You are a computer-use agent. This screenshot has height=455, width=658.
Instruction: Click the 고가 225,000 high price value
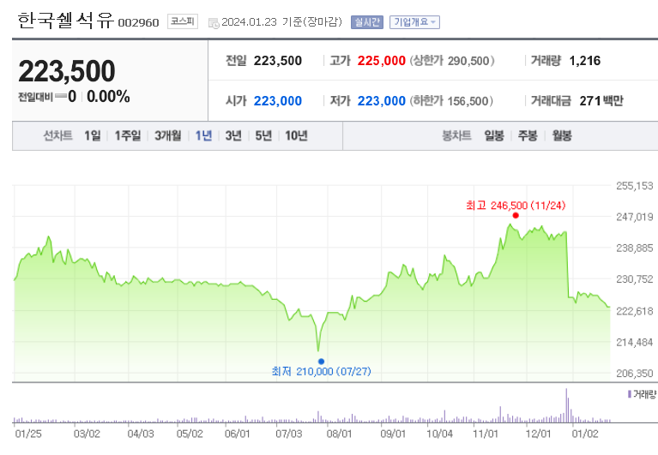(x=382, y=61)
